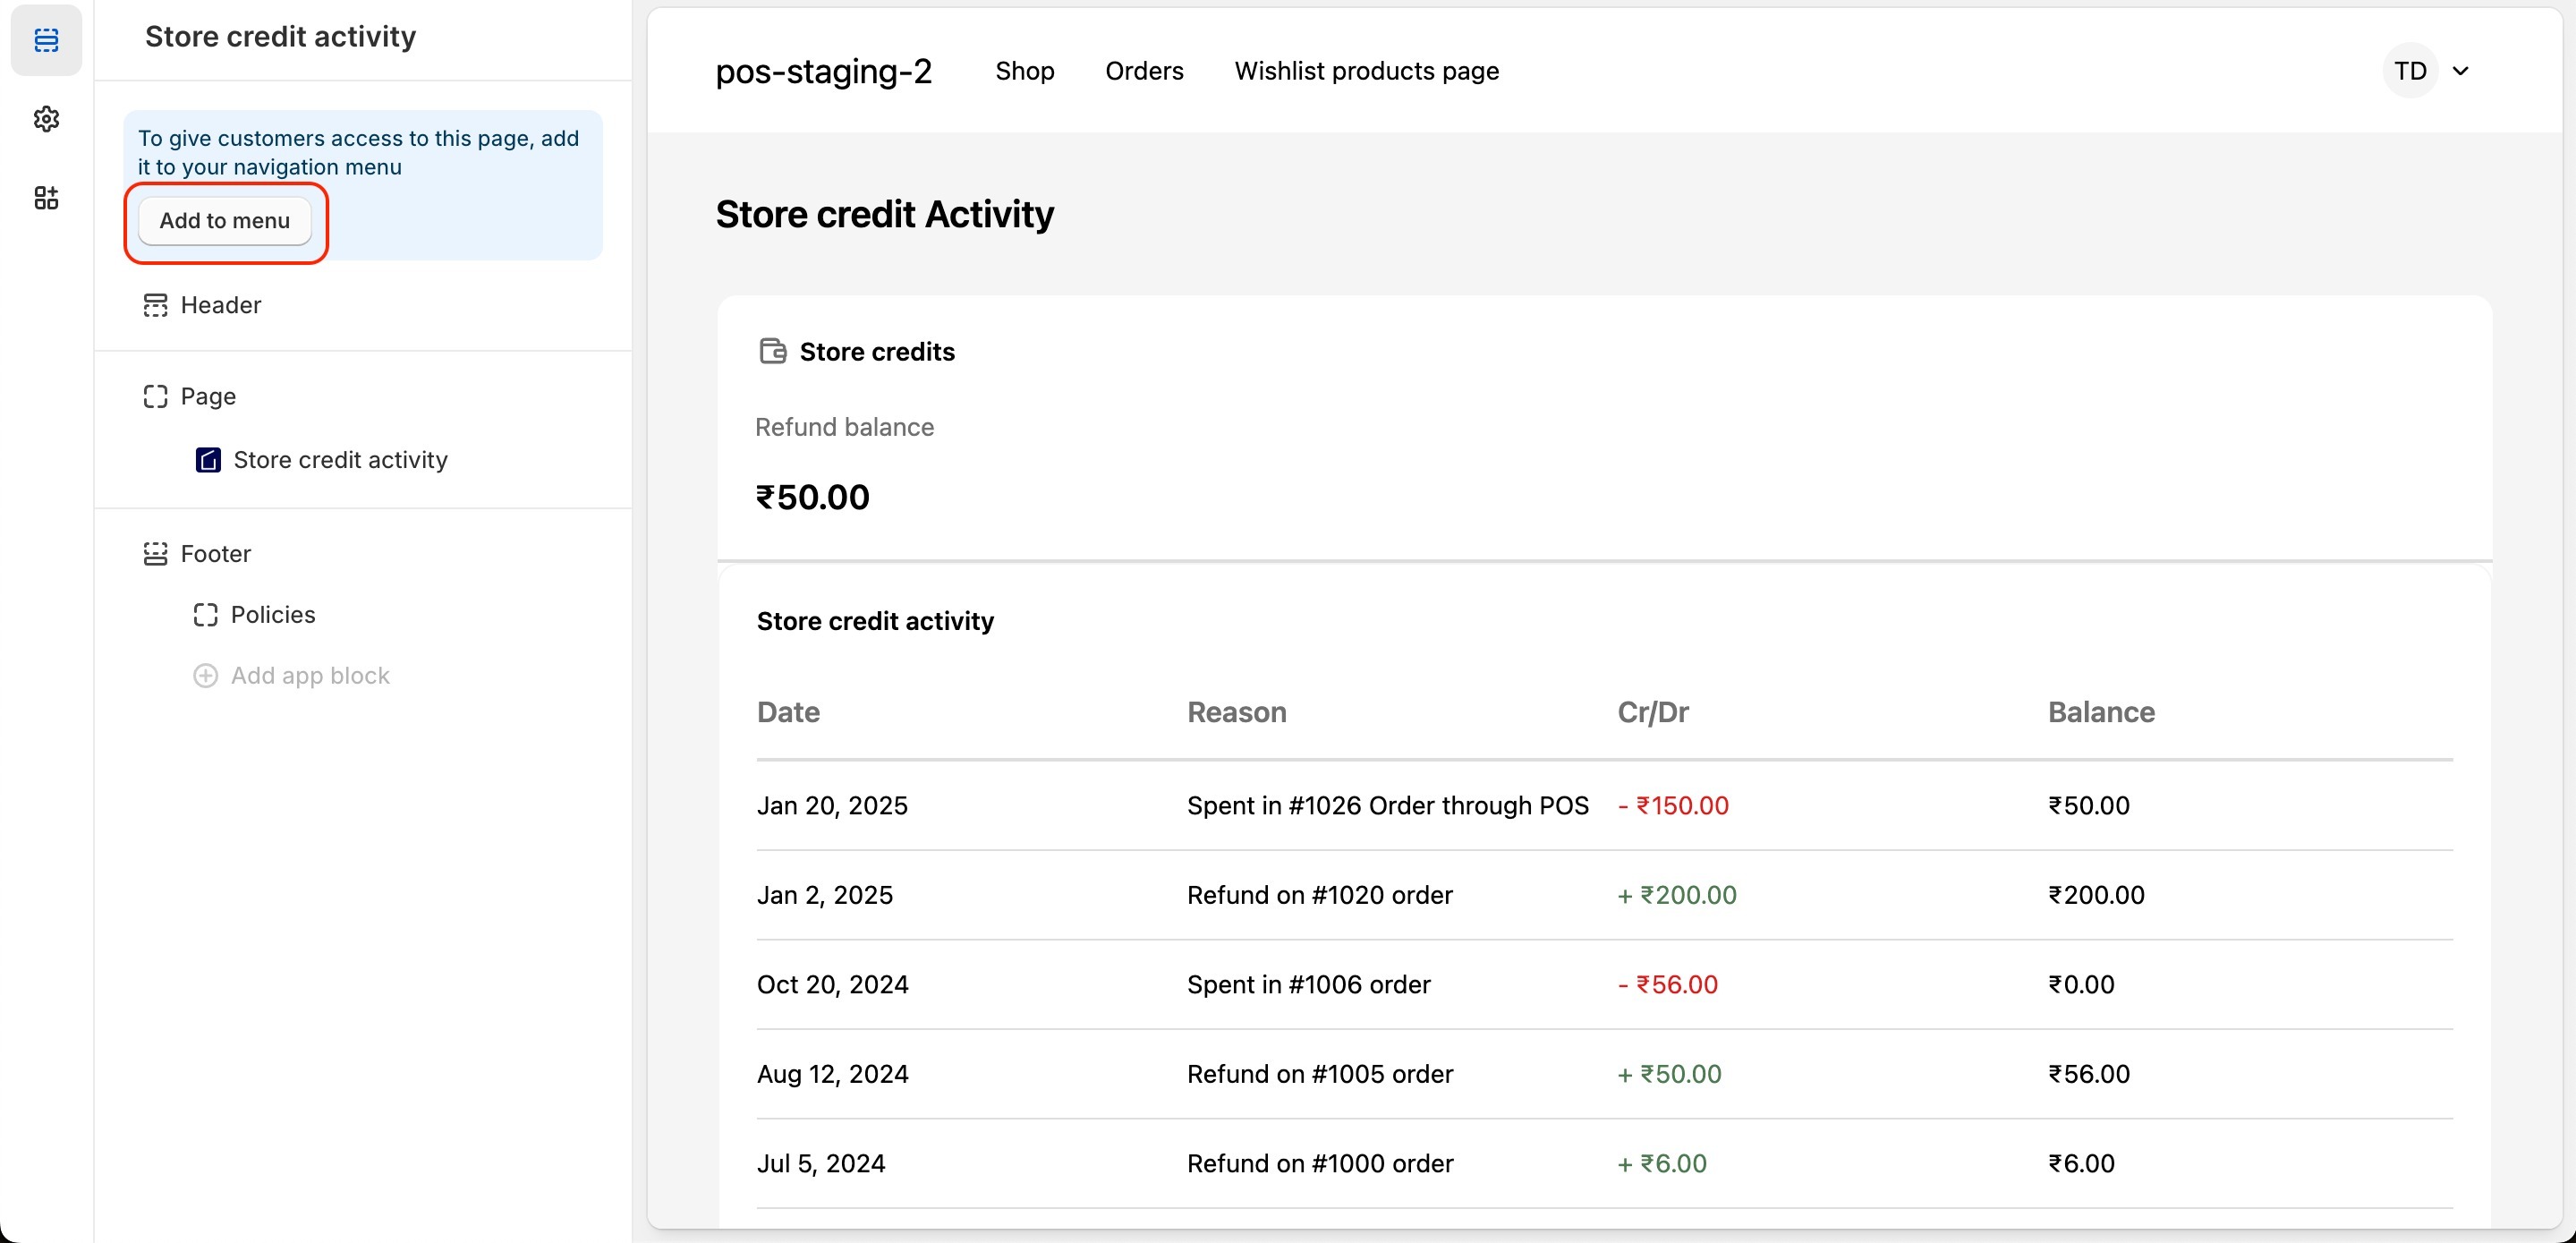Click the Header section icon
This screenshot has height=1243, width=2576.
pos(155,305)
